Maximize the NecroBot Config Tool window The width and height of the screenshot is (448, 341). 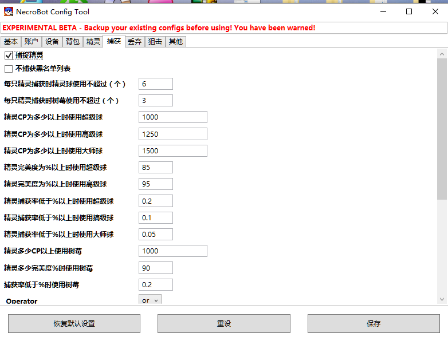409,11
